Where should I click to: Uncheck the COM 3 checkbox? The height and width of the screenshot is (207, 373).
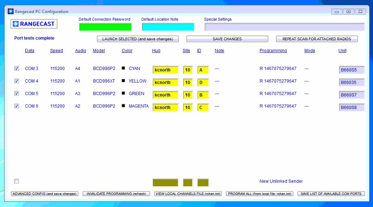[x=16, y=68]
